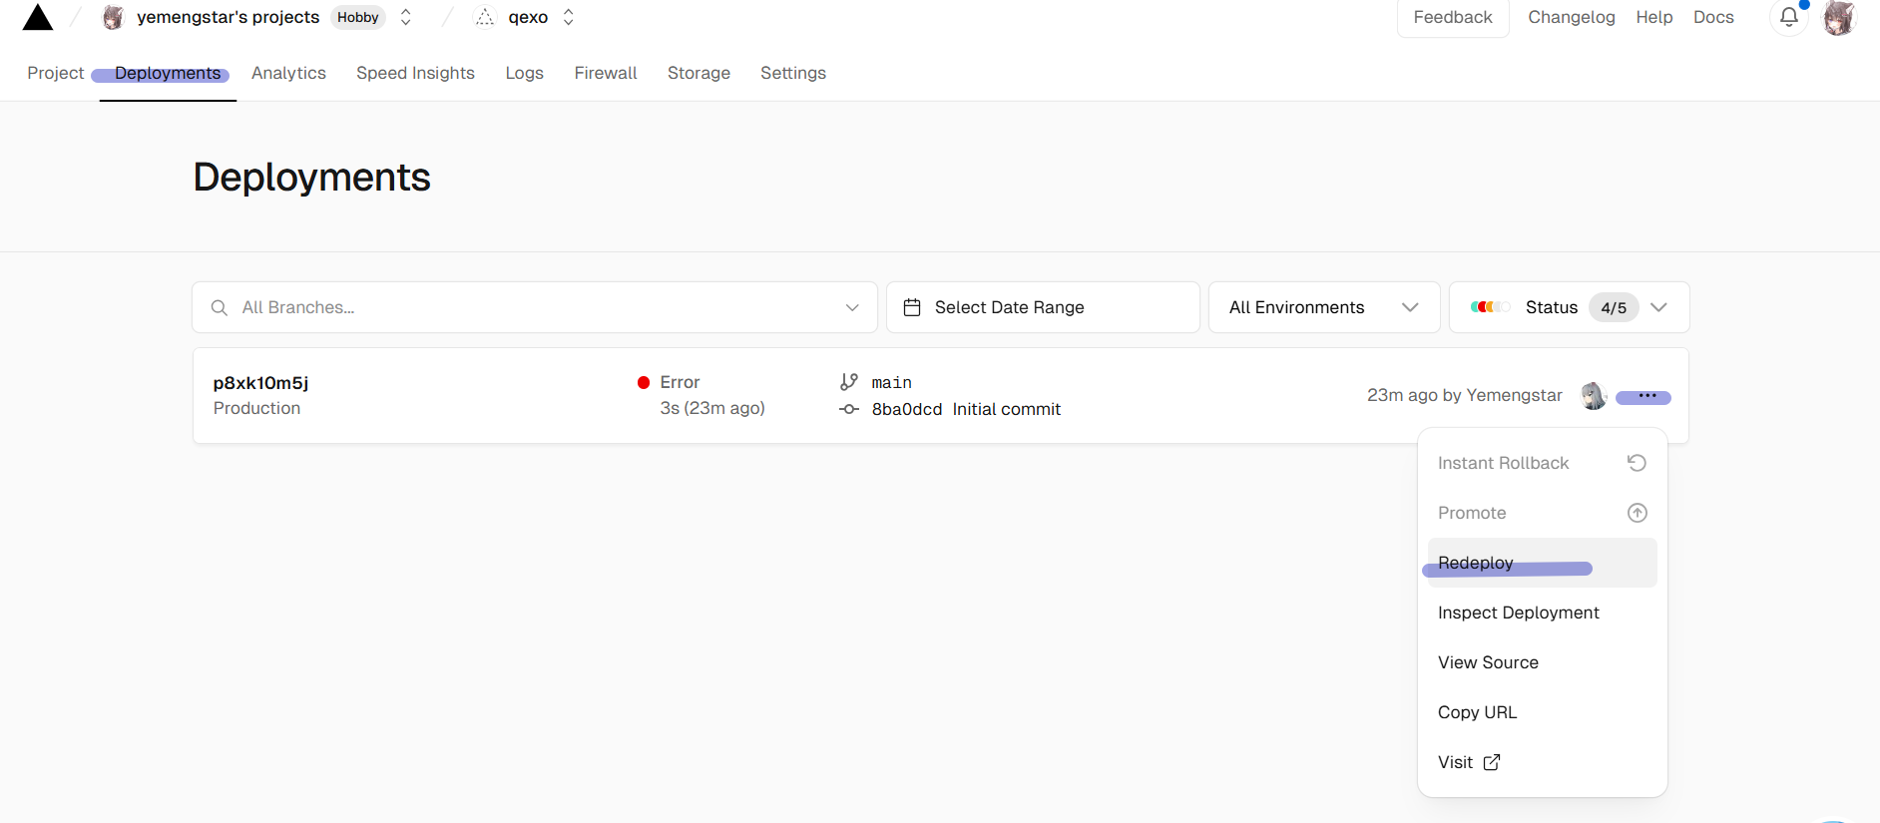
Task: Click the calendar icon in date range
Action: 912,307
